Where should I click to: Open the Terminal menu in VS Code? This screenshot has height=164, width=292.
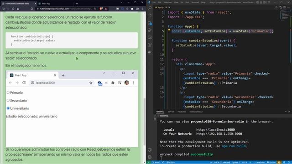(x=195, y=2)
